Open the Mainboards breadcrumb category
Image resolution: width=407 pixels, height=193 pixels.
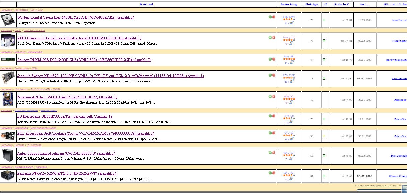21,89
